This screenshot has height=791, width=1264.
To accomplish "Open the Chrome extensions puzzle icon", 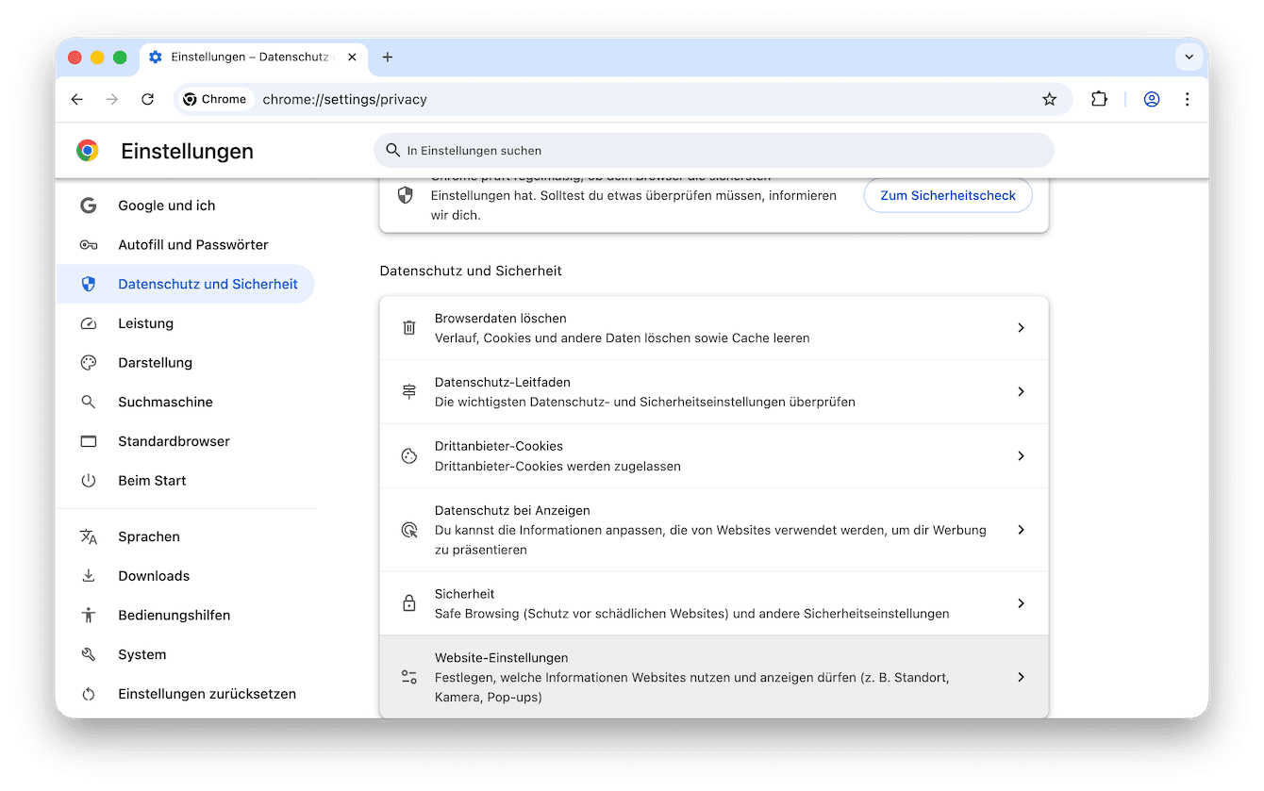I will point(1099,99).
